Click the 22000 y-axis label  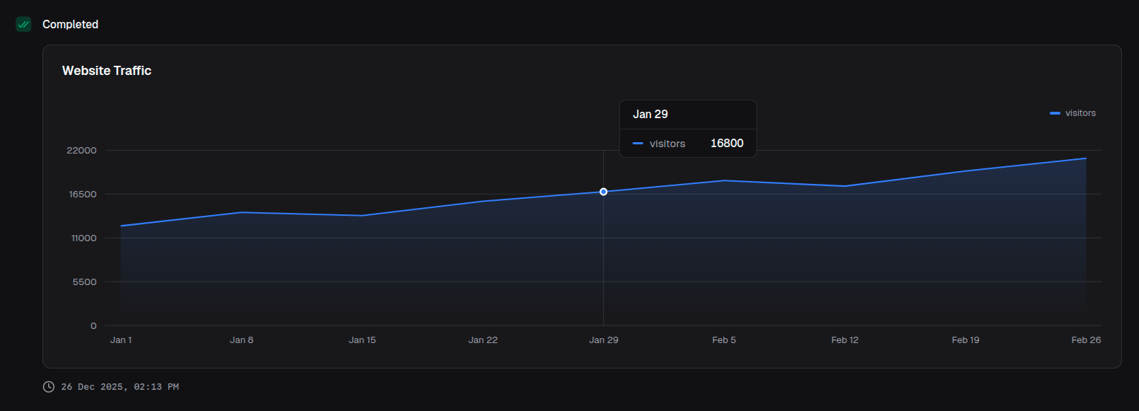(x=81, y=151)
